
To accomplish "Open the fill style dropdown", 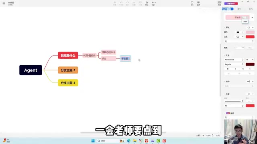I will (239, 32).
